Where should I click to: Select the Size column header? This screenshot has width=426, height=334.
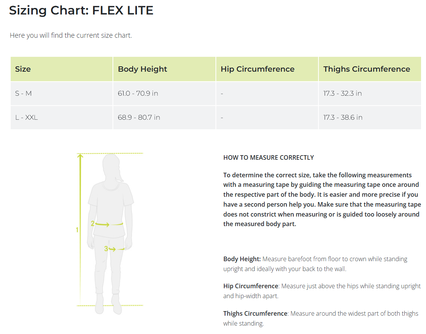click(x=23, y=69)
